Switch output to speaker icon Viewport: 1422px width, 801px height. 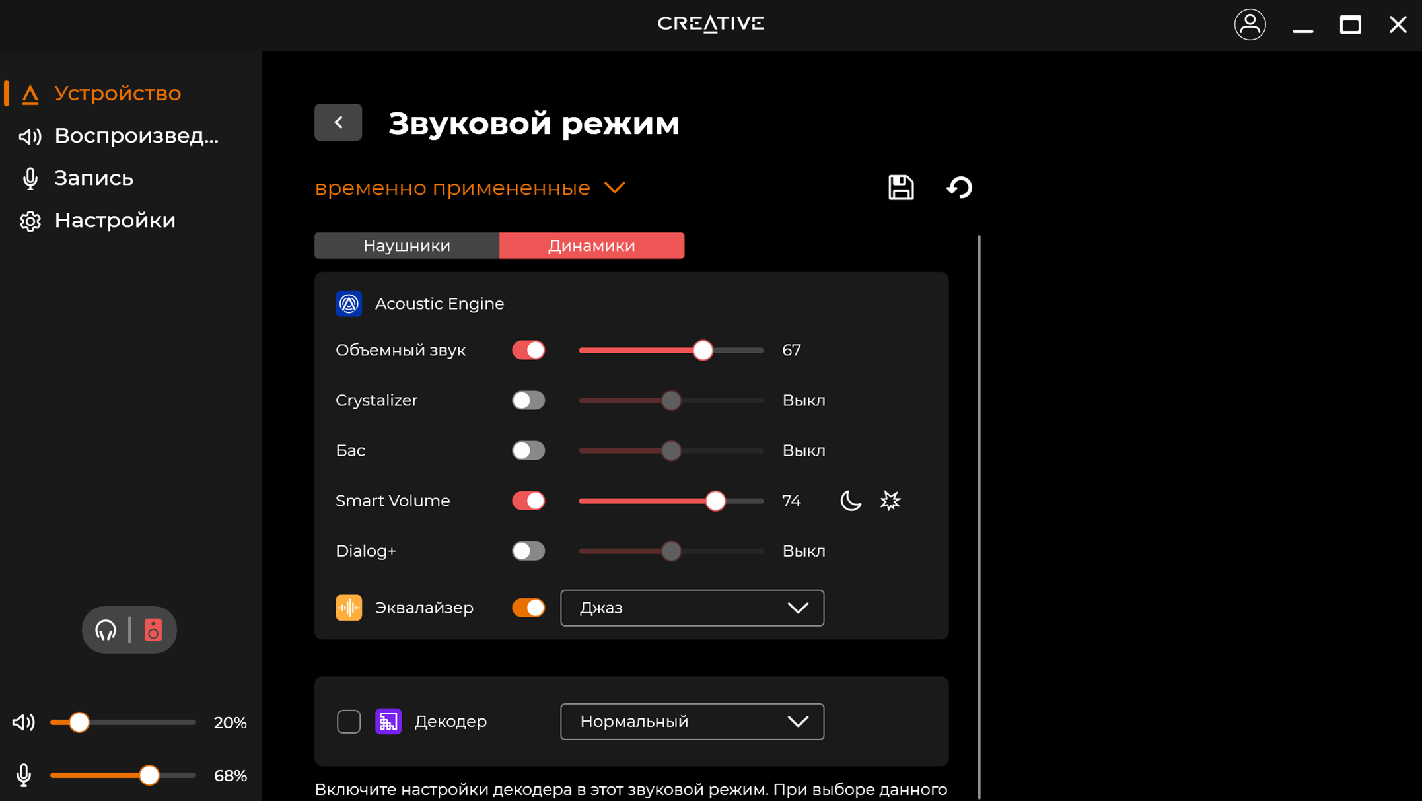(153, 630)
